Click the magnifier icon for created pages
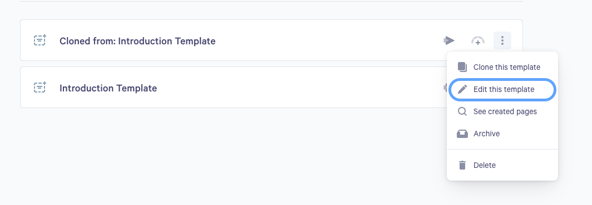 pyautogui.click(x=462, y=111)
